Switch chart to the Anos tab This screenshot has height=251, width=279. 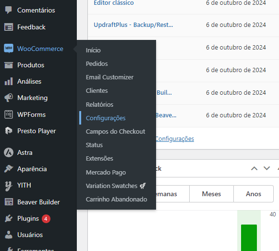pyautogui.click(x=254, y=194)
